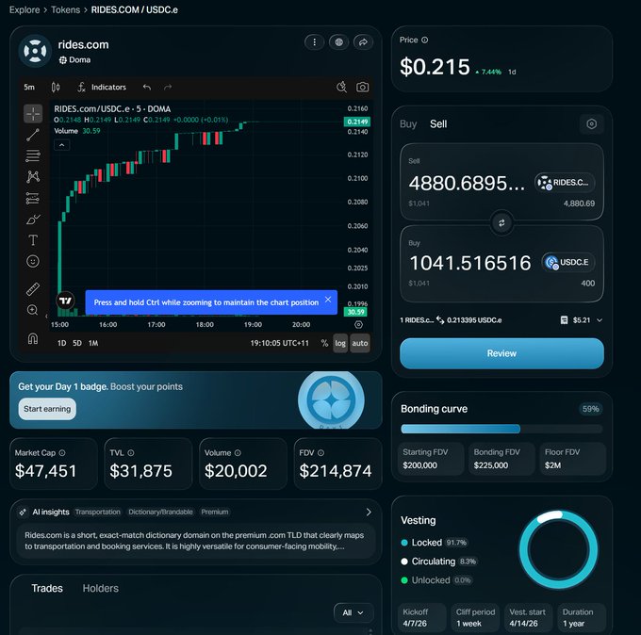Go to Explore breadcrumb link
The height and width of the screenshot is (635, 641).
click(25, 9)
